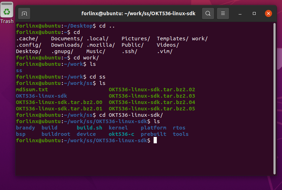Click the .cache/ completion entry
Viewport: 282px width, 190px height.
click(x=27, y=39)
